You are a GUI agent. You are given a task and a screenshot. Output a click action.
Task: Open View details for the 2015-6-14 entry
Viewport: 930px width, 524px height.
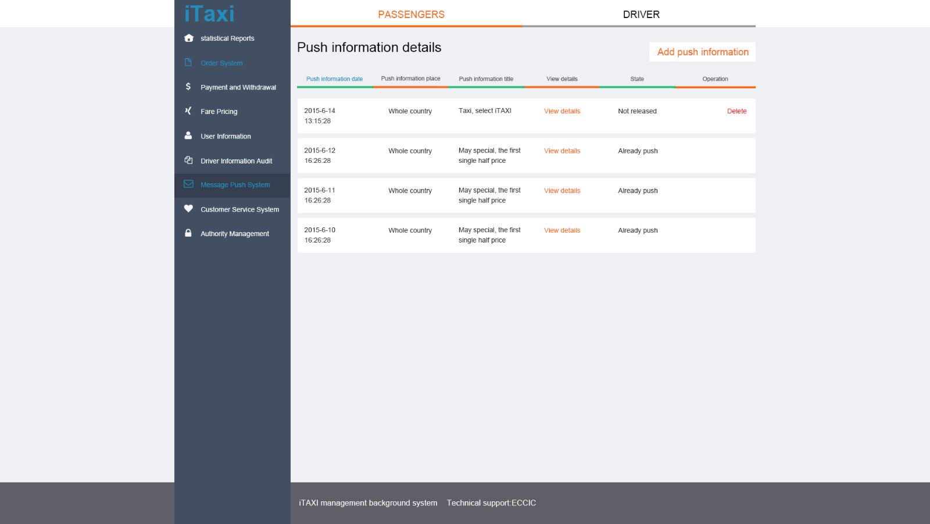tap(561, 111)
